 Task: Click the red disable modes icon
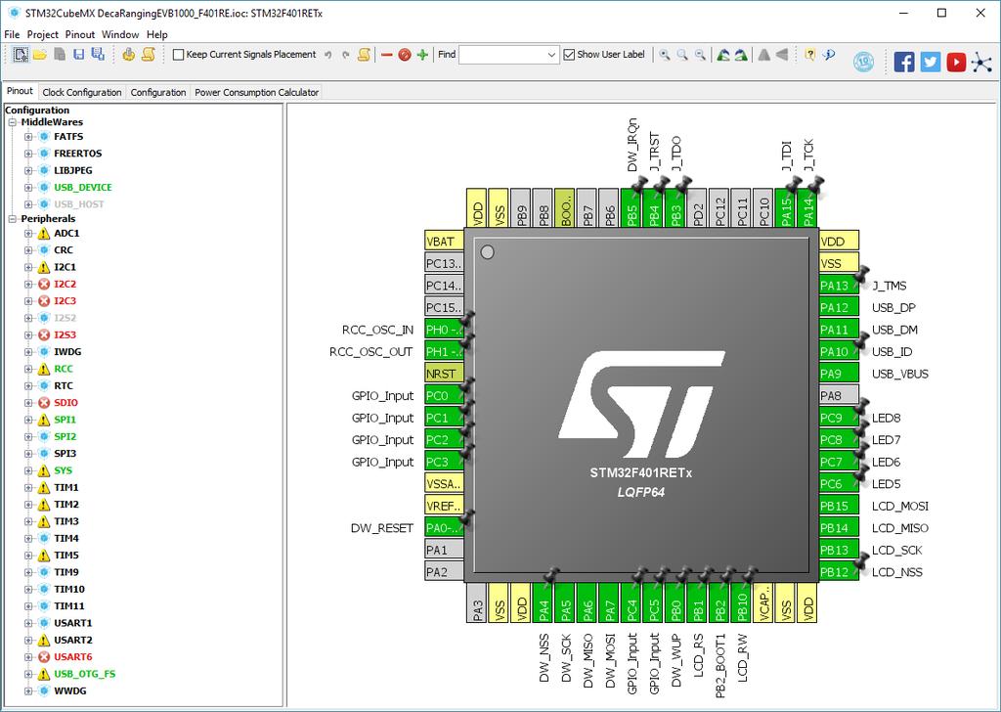point(404,55)
